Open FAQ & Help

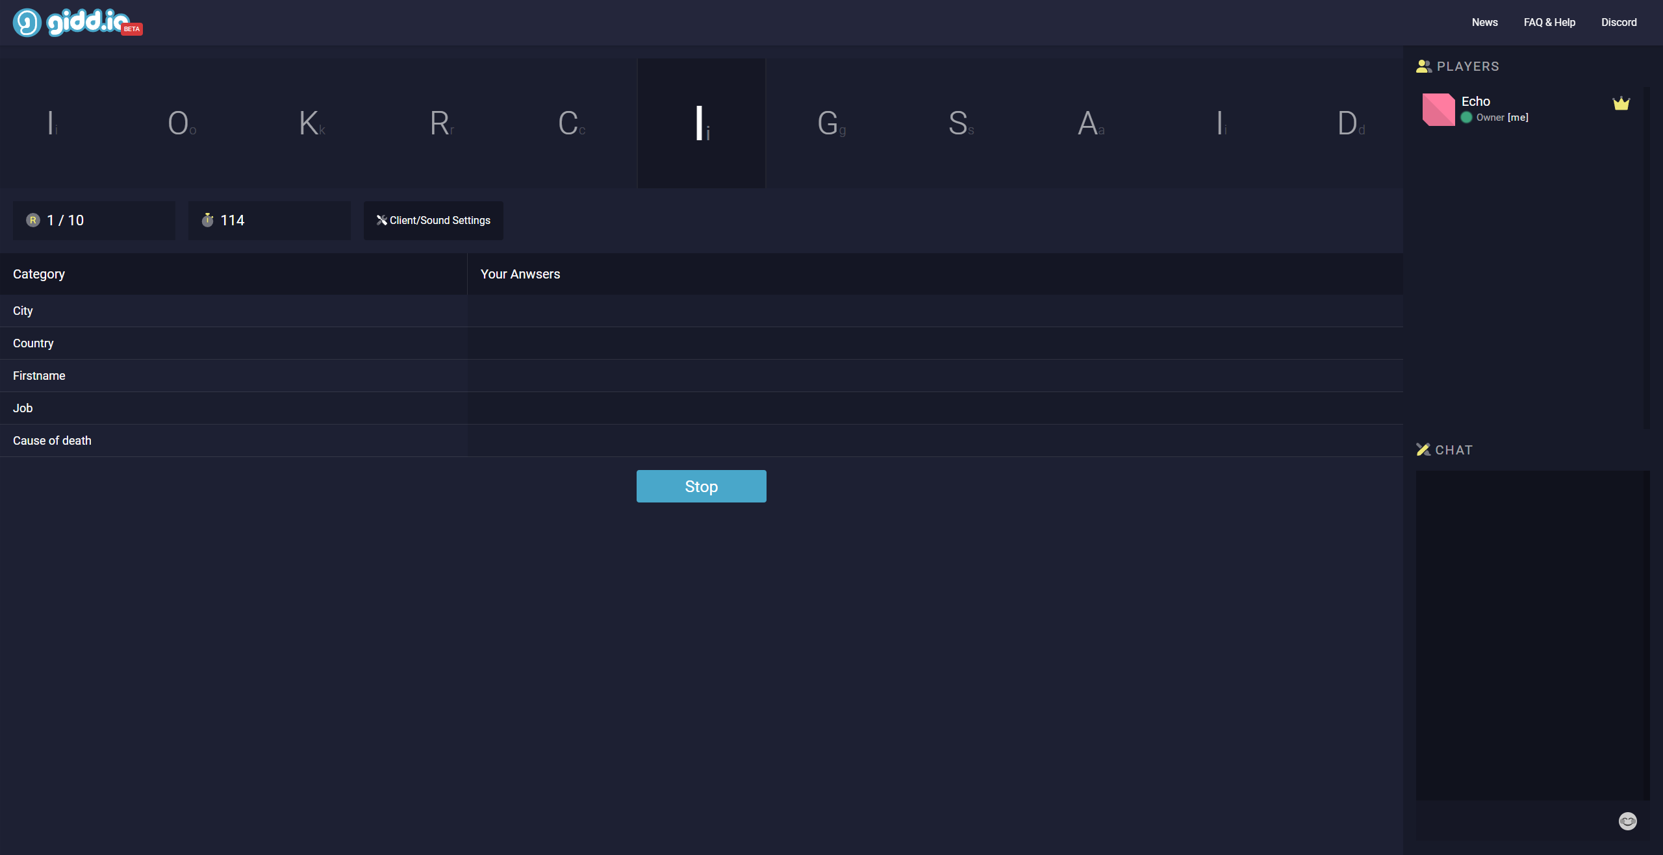point(1549,22)
